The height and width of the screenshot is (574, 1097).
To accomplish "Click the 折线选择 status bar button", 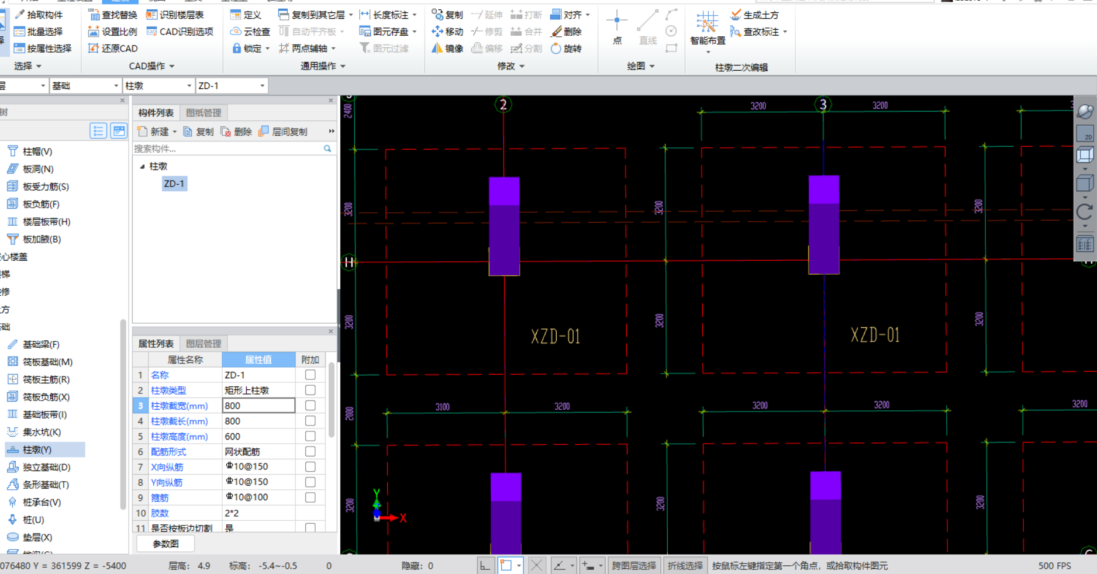I will pos(685,566).
